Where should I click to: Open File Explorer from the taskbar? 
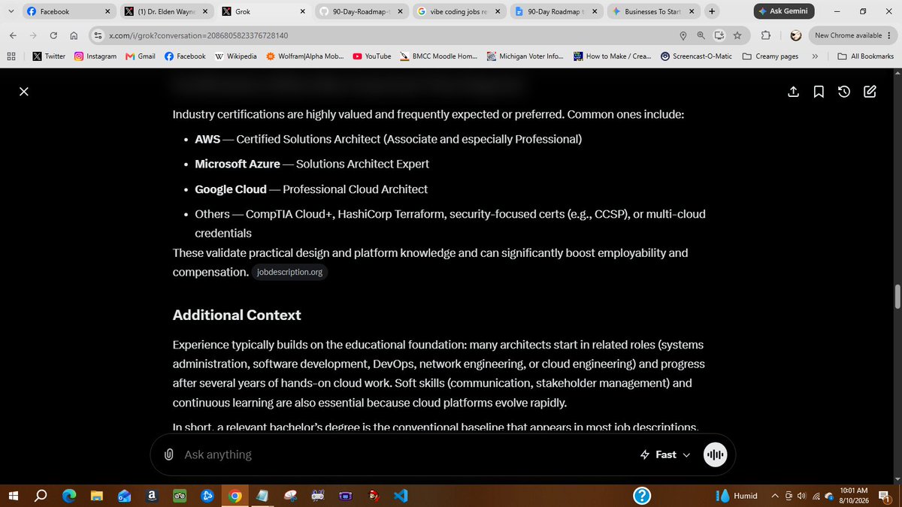click(97, 496)
